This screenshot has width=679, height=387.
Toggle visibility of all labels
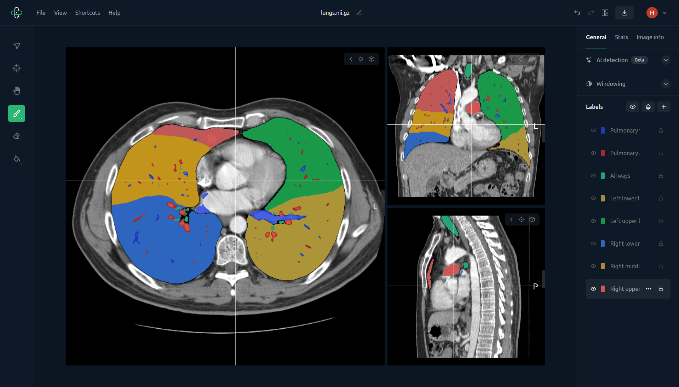(x=632, y=107)
